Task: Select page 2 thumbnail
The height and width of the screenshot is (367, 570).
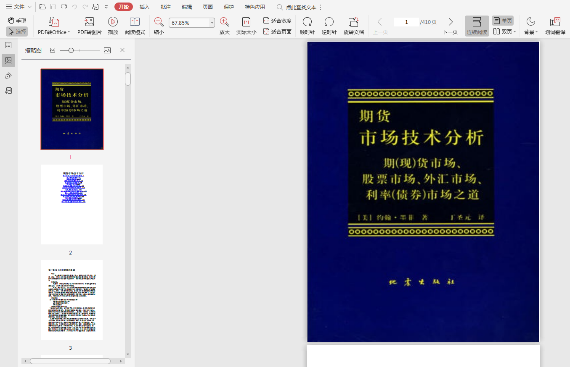Action: 72,204
